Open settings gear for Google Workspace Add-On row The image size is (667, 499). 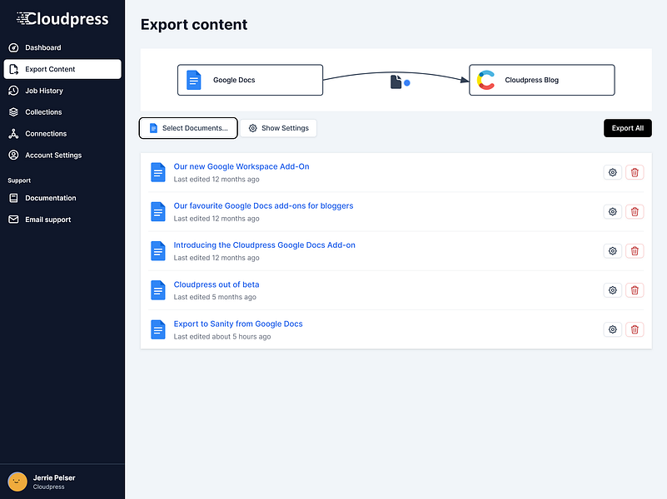(x=613, y=172)
